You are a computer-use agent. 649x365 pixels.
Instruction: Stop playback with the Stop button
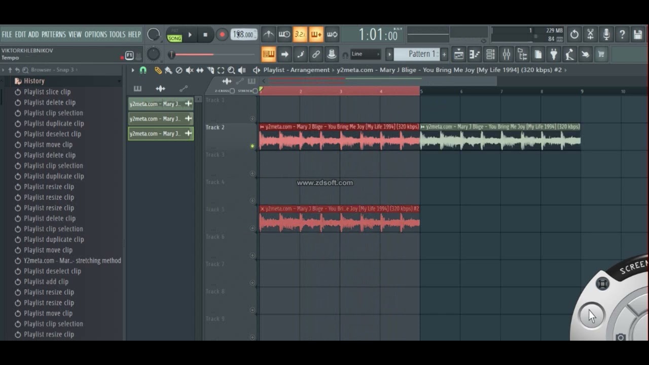pos(205,35)
